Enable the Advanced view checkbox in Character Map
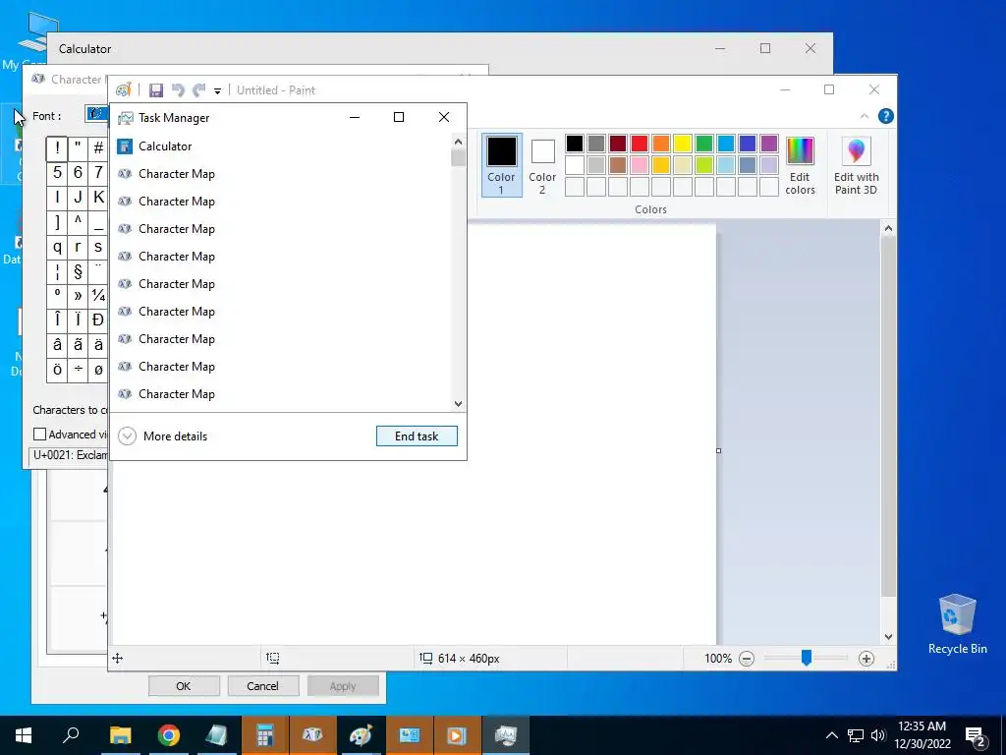This screenshot has height=755, width=1006. 39,435
